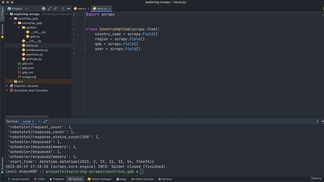Select the spiders folder
The image size is (324, 182).
(31, 27)
